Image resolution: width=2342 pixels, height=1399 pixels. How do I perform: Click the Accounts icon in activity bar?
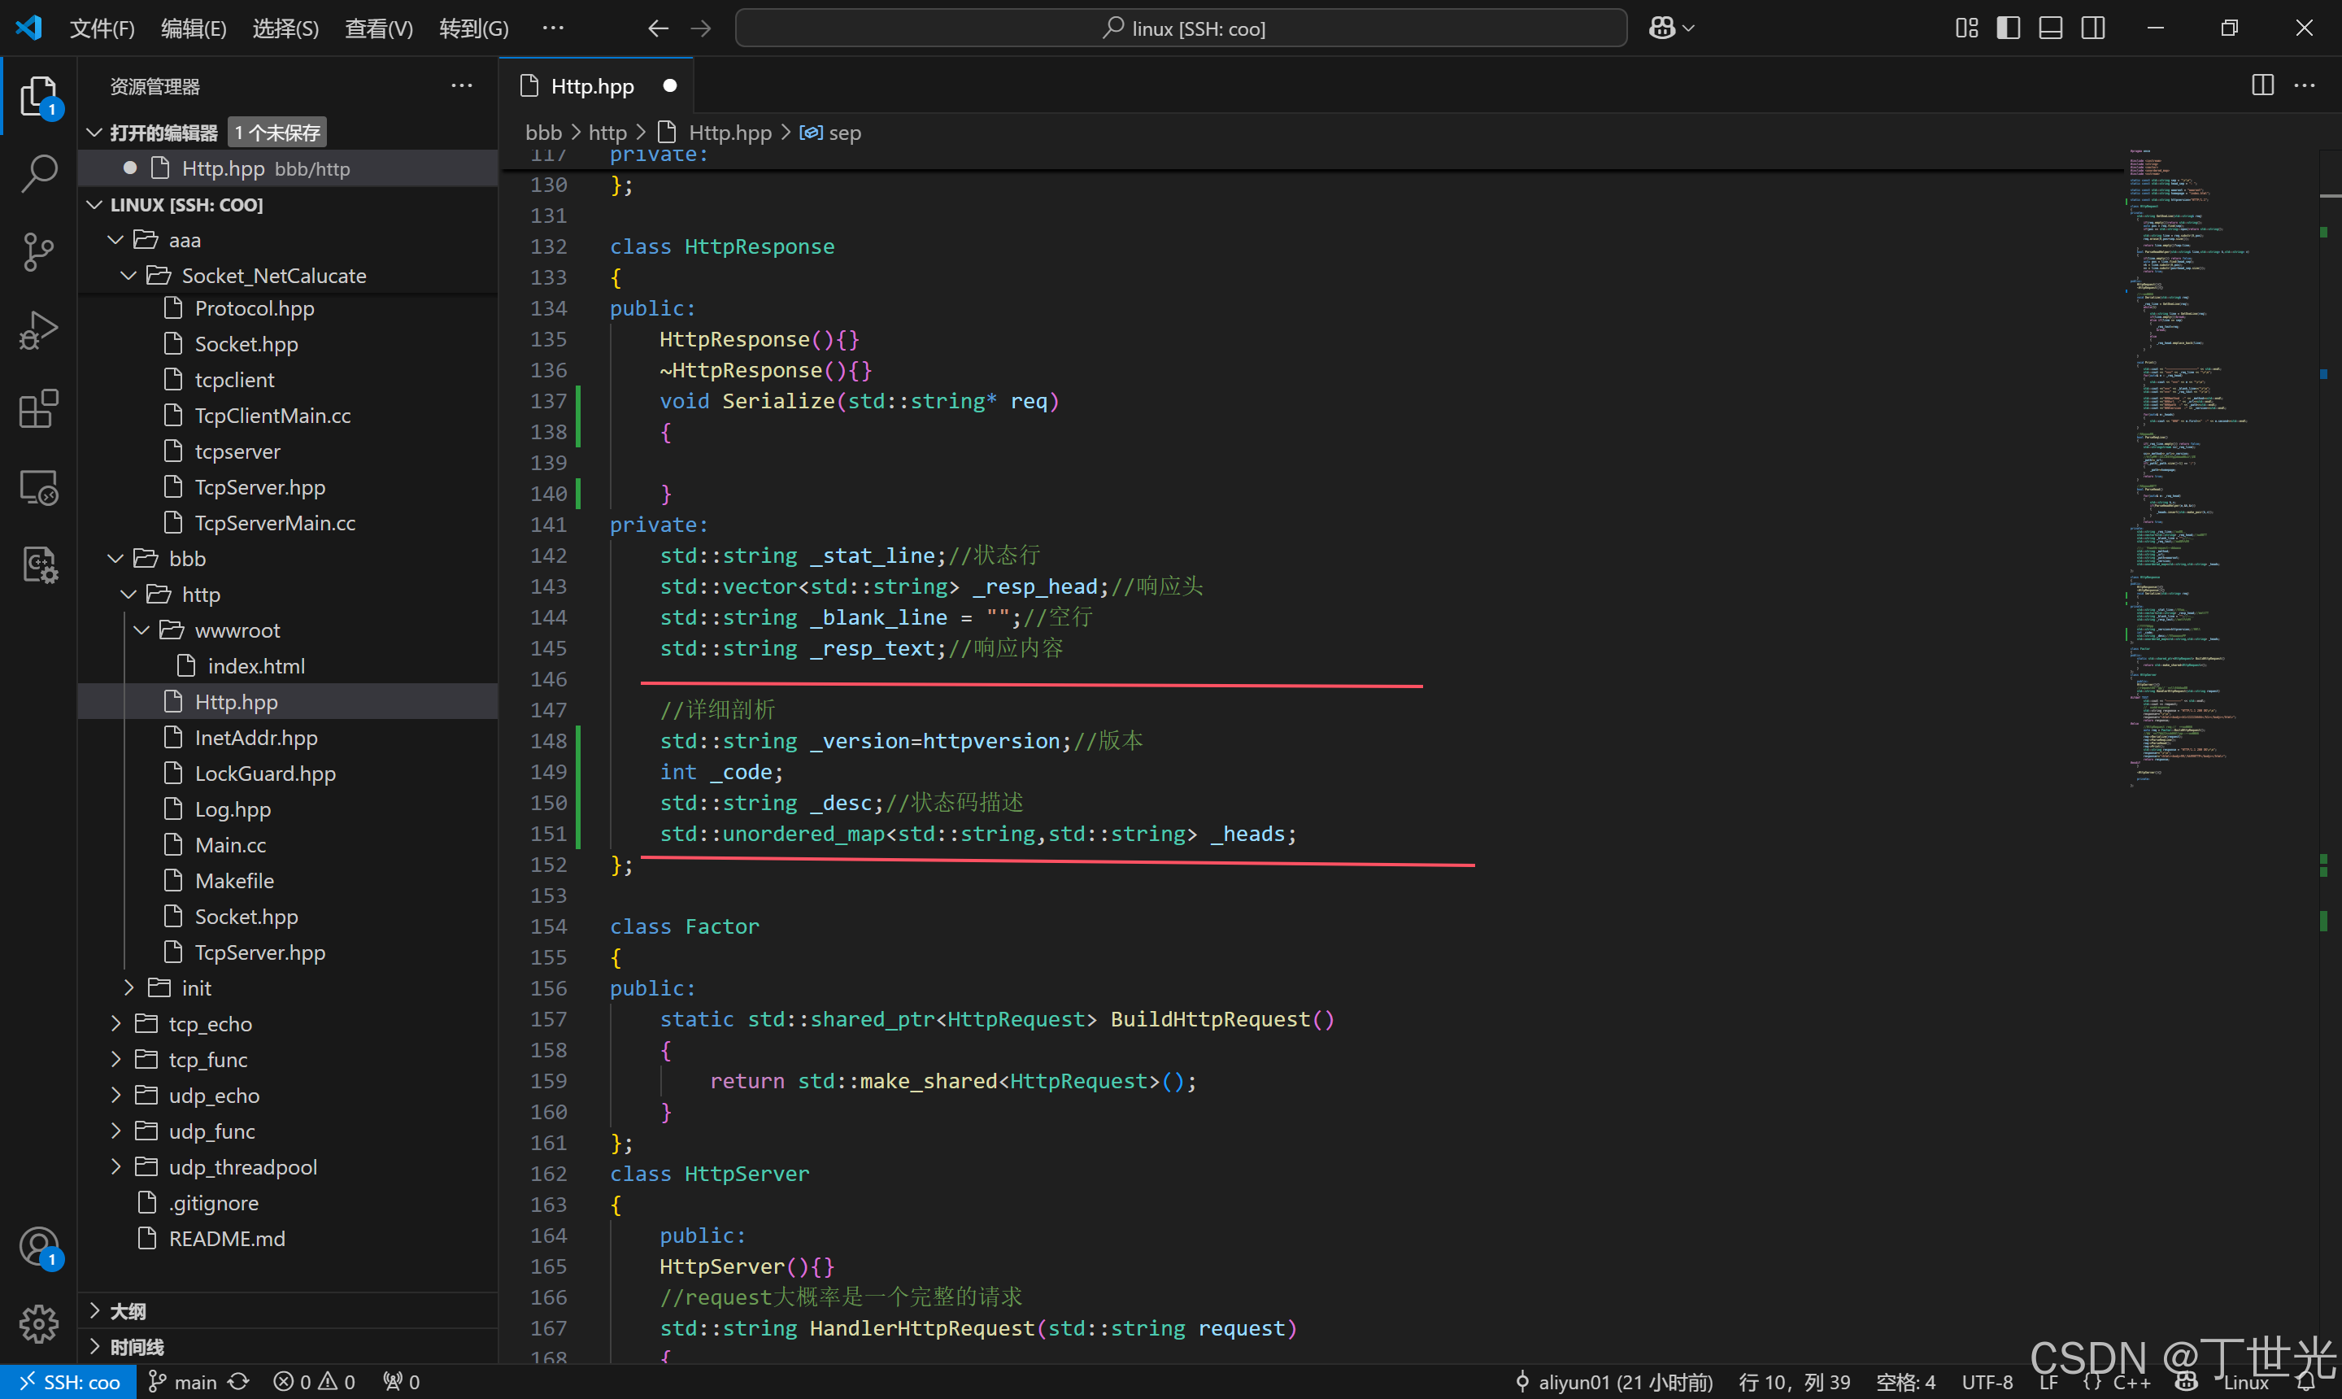tap(39, 1247)
